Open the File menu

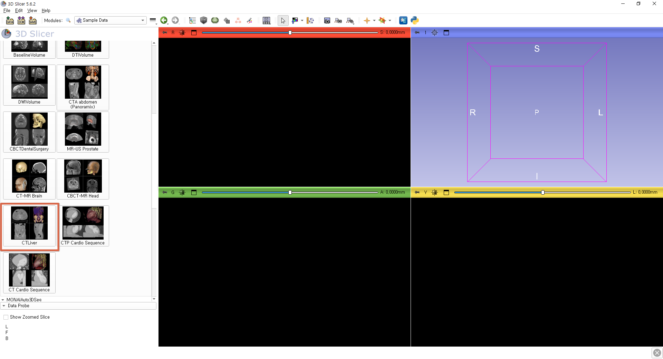point(7,11)
